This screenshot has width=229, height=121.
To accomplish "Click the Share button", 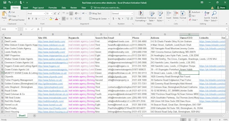I will pyautogui.click(x=221, y=8).
